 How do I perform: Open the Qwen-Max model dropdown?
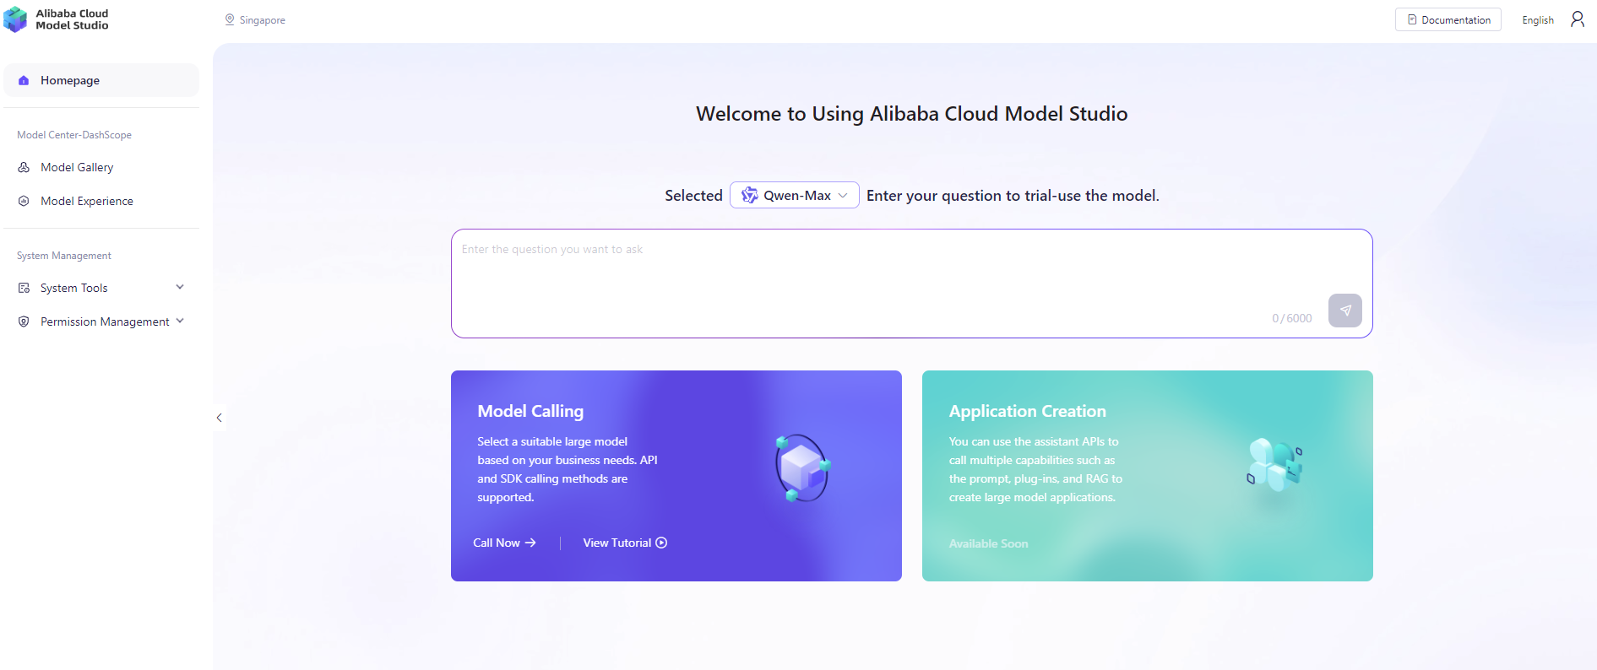pos(795,195)
